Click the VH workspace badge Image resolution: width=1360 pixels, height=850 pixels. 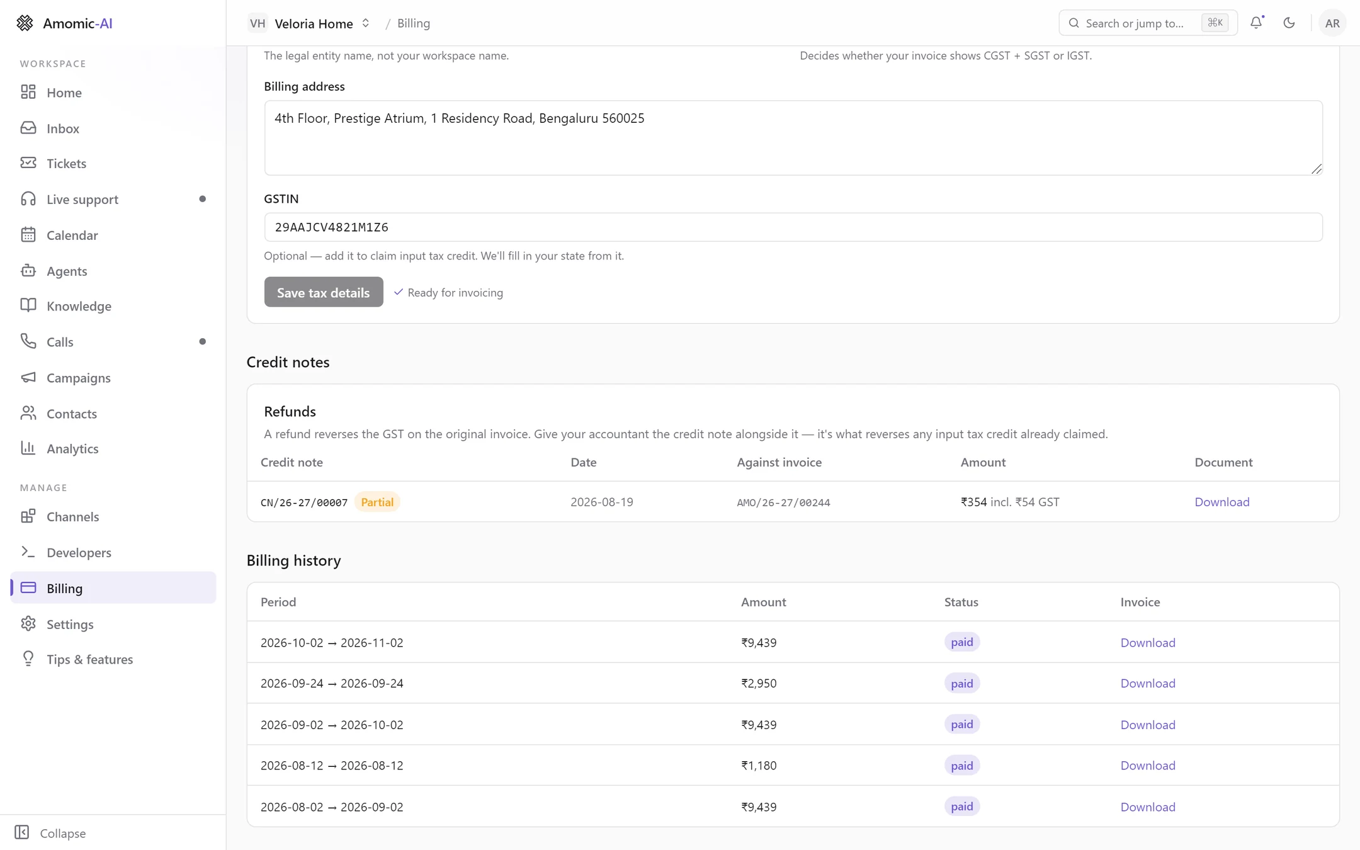[257, 23]
